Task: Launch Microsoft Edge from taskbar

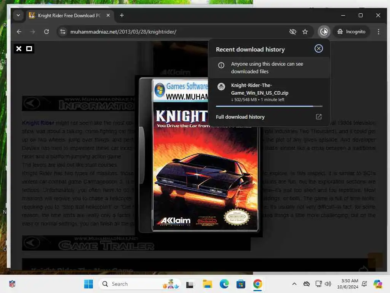Action: (x=224, y=284)
